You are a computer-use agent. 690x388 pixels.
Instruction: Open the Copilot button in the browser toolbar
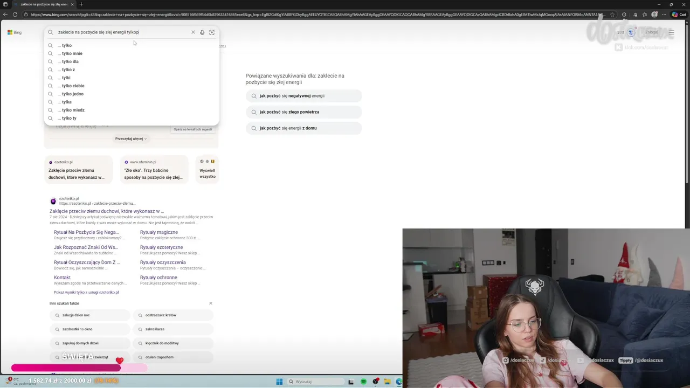pyautogui.click(x=679, y=15)
